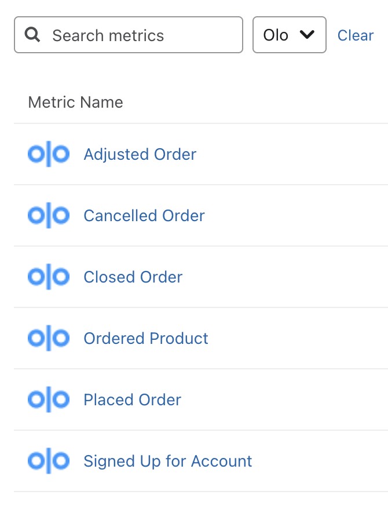
Task: Select the Closed Order row
Action: click(x=133, y=277)
